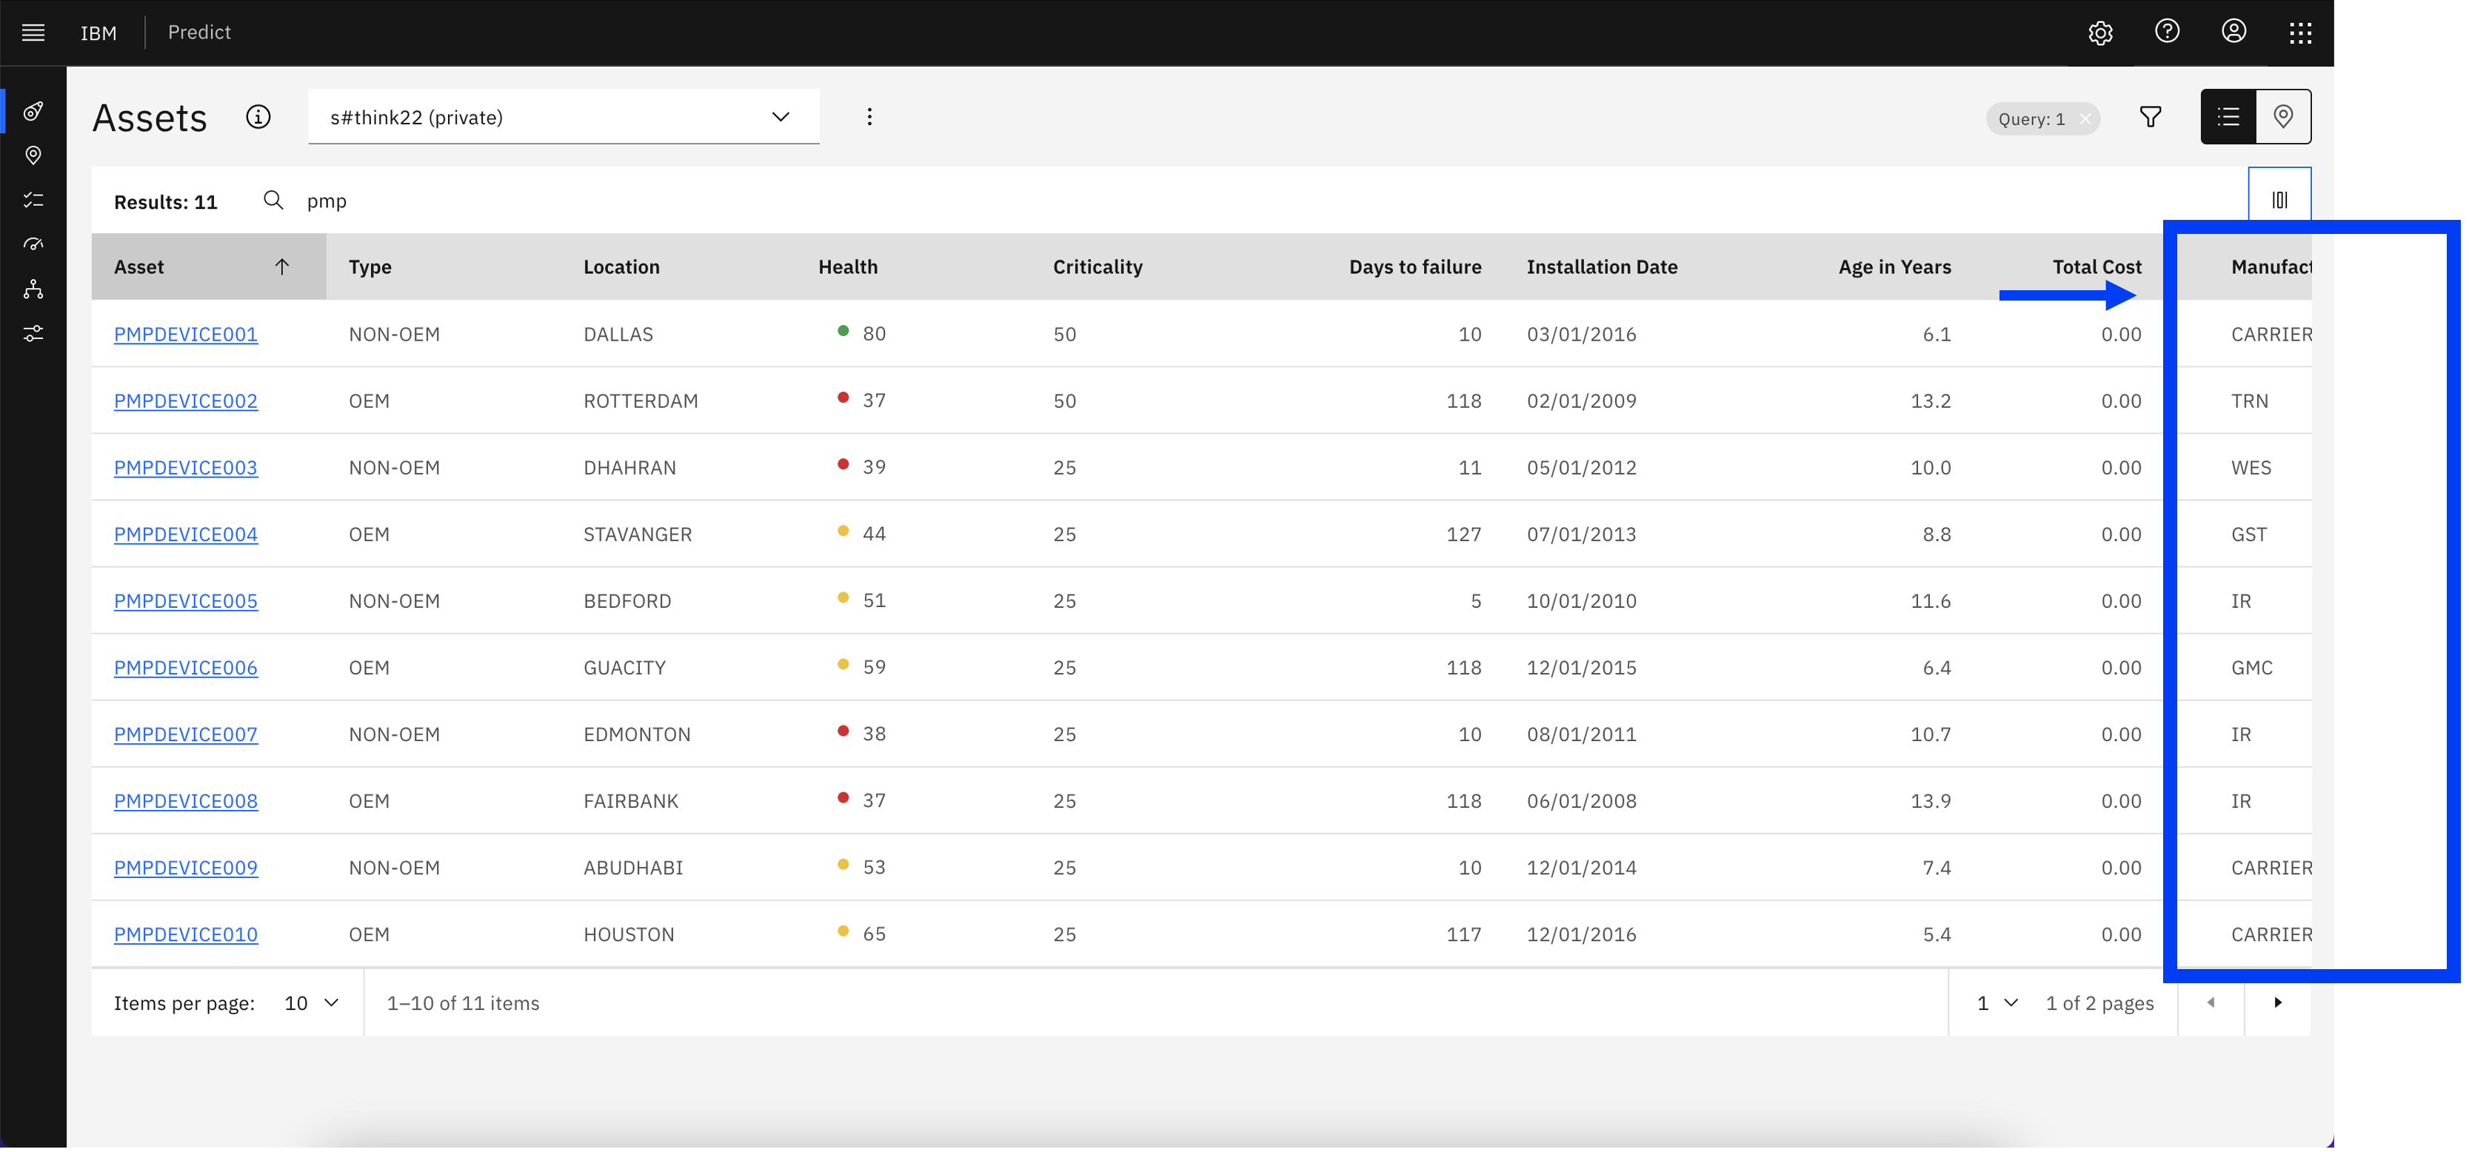This screenshot has height=1152, width=2469.
Task: Toggle the Asset column sort arrow
Action: tap(282, 267)
